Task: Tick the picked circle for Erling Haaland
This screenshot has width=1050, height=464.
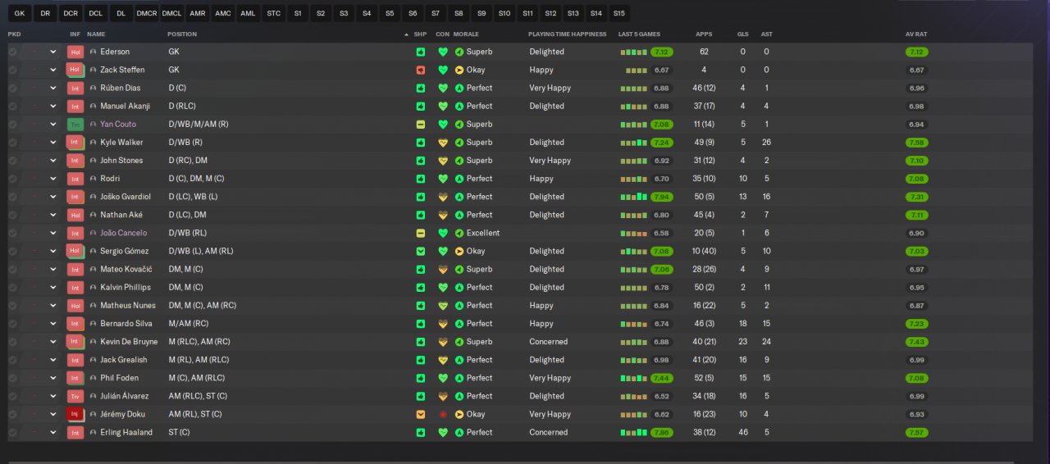Action: coord(12,432)
